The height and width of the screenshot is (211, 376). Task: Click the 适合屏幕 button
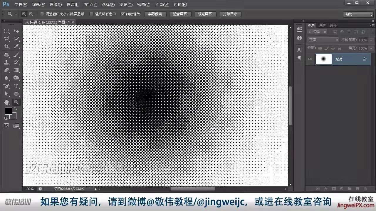(x=180, y=14)
